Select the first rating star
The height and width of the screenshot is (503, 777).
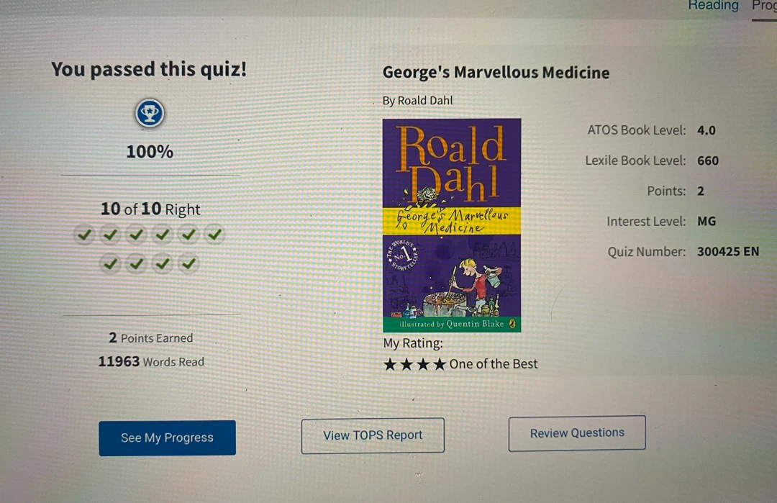coord(390,365)
